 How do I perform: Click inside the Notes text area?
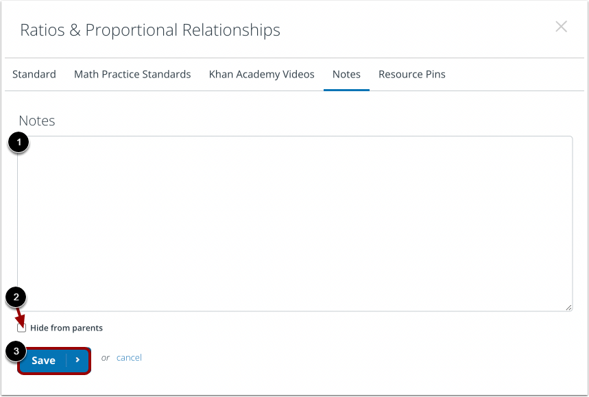click(295, 223)
